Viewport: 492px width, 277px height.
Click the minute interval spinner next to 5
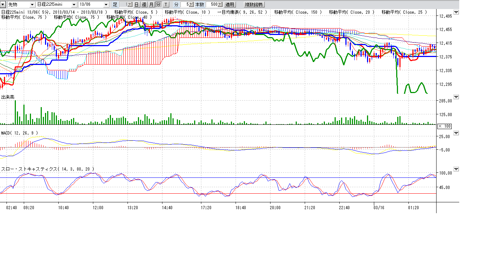click(191, 4)
